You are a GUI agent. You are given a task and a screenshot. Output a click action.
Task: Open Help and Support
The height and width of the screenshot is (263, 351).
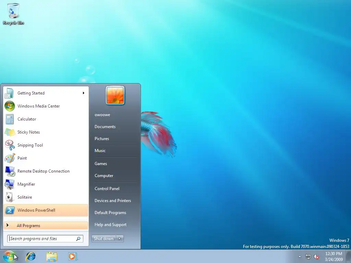tap(111, 225)
